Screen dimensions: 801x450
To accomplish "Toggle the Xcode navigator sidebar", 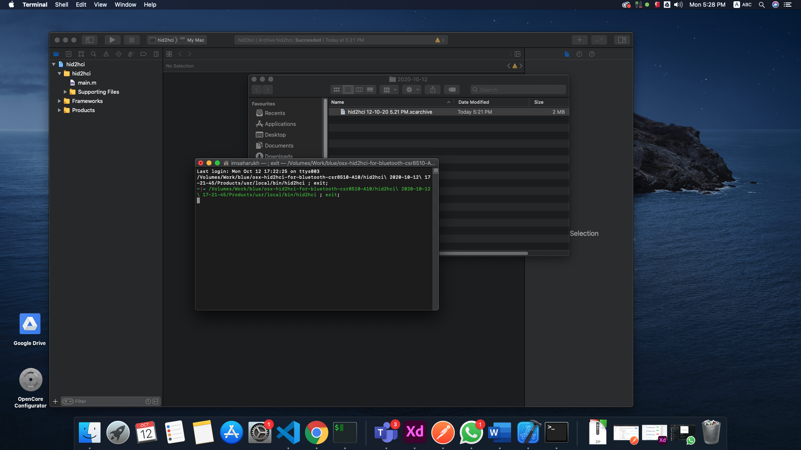I will pos(90,40).
